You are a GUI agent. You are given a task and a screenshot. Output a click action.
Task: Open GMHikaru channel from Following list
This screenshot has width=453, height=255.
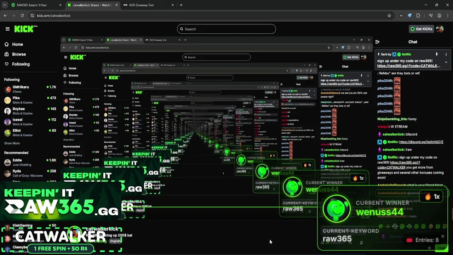[x=30, y=89]
